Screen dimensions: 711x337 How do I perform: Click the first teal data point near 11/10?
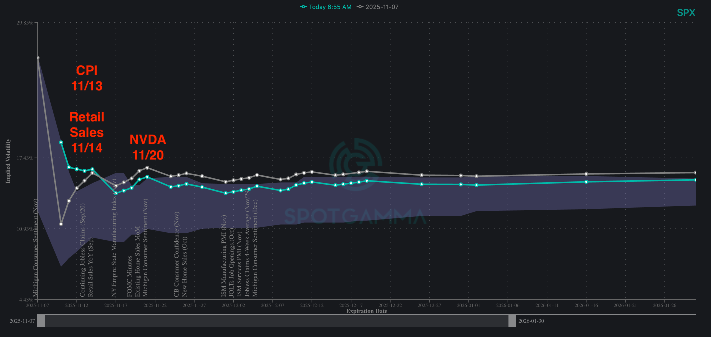pyautogui.click(x=61, y=142)
